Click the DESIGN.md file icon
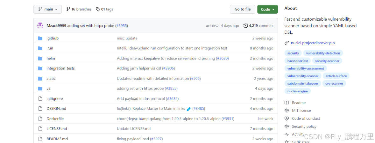 (40, 109)
